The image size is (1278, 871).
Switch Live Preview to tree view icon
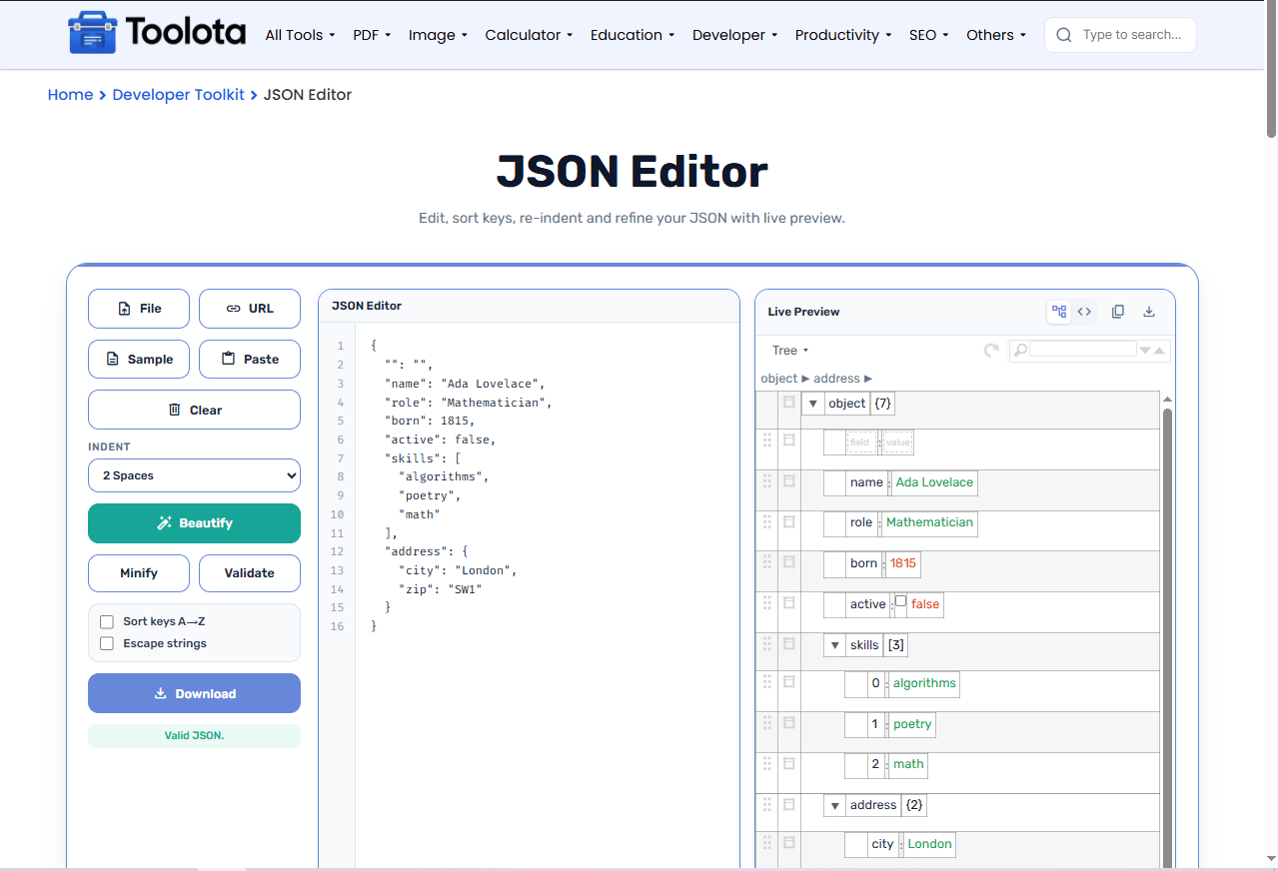tap(1059, 312)
